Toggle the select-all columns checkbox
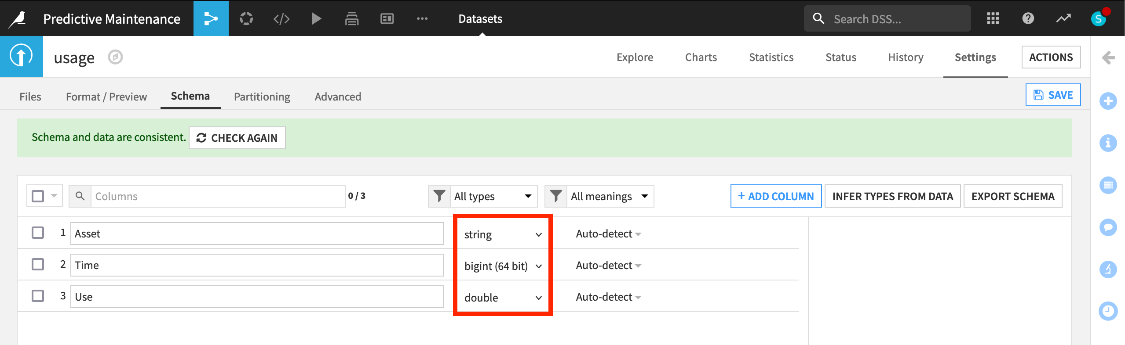The image size is (1125, 345). 38,196
